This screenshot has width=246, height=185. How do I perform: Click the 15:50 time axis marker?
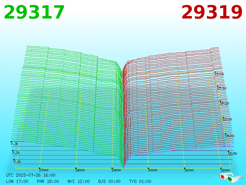(232, 154)
